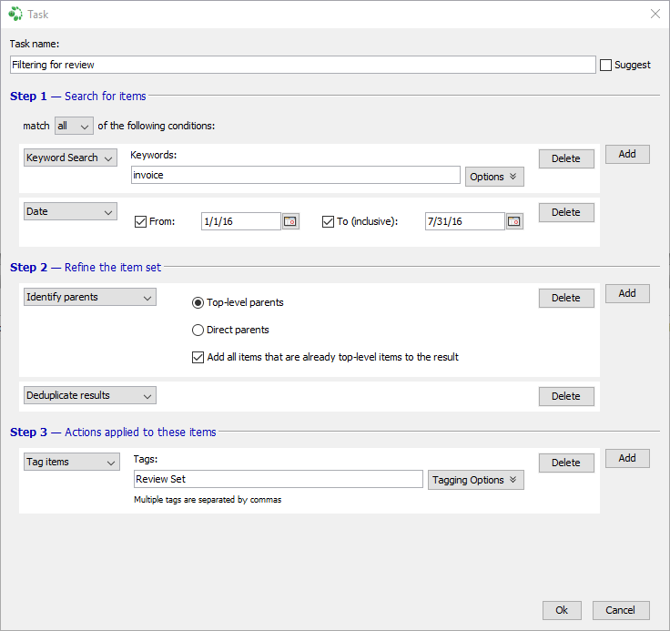Image resolution: width=670 pixels, height=631 pixels.
Task: Add a new action in Step 3
Action: pyautogui.click(x=627, y=458)
